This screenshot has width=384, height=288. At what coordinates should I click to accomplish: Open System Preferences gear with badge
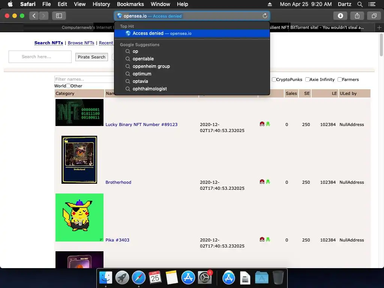pos(204,277)
